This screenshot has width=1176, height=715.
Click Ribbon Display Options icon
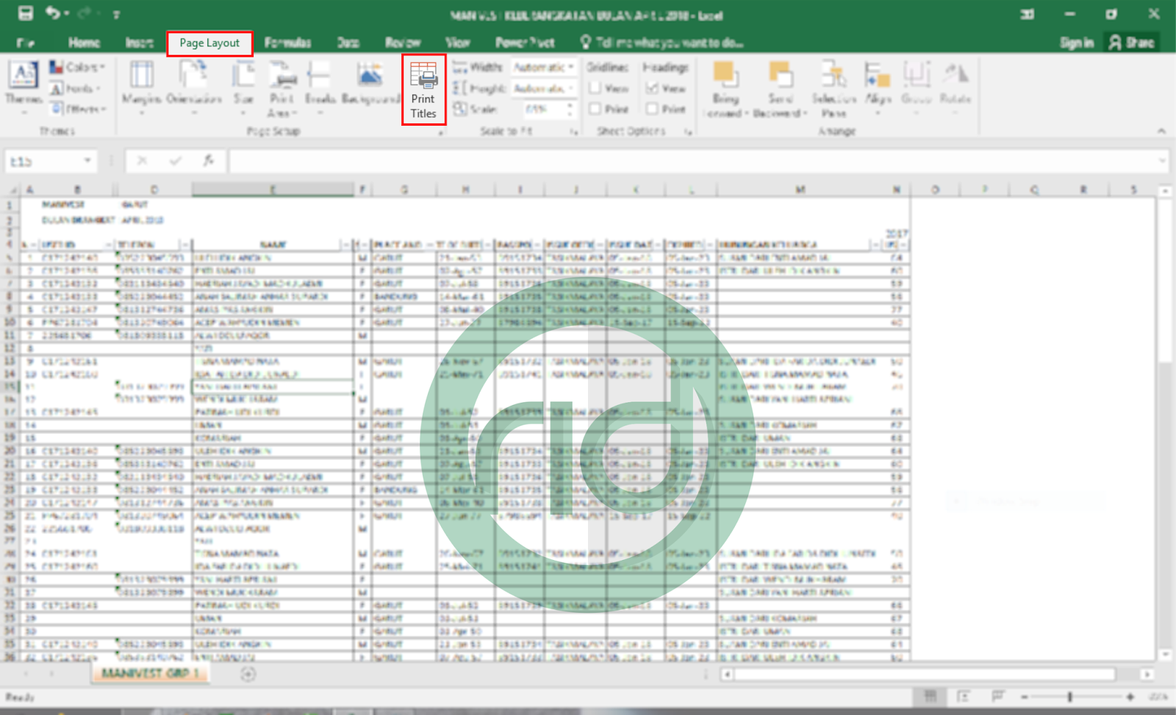tap(1028, 14)
